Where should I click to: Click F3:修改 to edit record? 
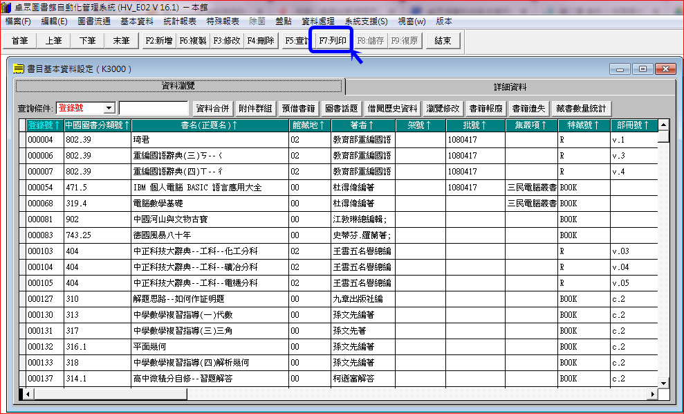pyautogui.click(x=227, y=41)
